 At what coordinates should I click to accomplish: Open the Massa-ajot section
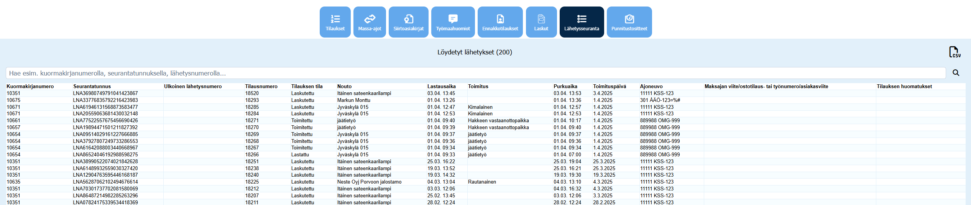point(370,22)
